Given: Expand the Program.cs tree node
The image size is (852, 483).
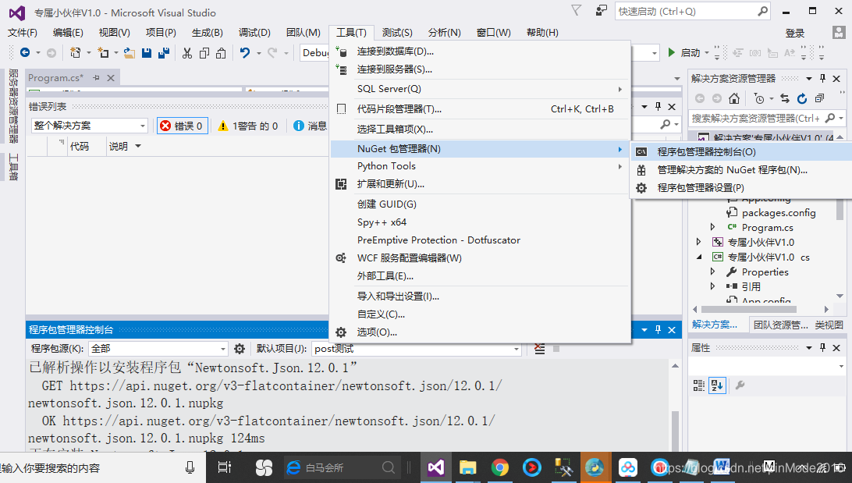Looking at the screenshot, I should click(712, 227).
